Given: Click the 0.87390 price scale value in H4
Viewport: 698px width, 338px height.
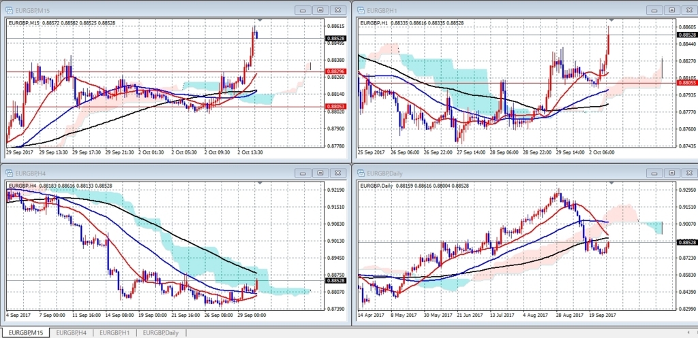Looking at the screenshot, I should click(336, 309).
